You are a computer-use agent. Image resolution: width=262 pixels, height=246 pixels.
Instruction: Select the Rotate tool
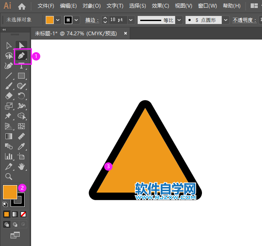(x=21, y=96)
